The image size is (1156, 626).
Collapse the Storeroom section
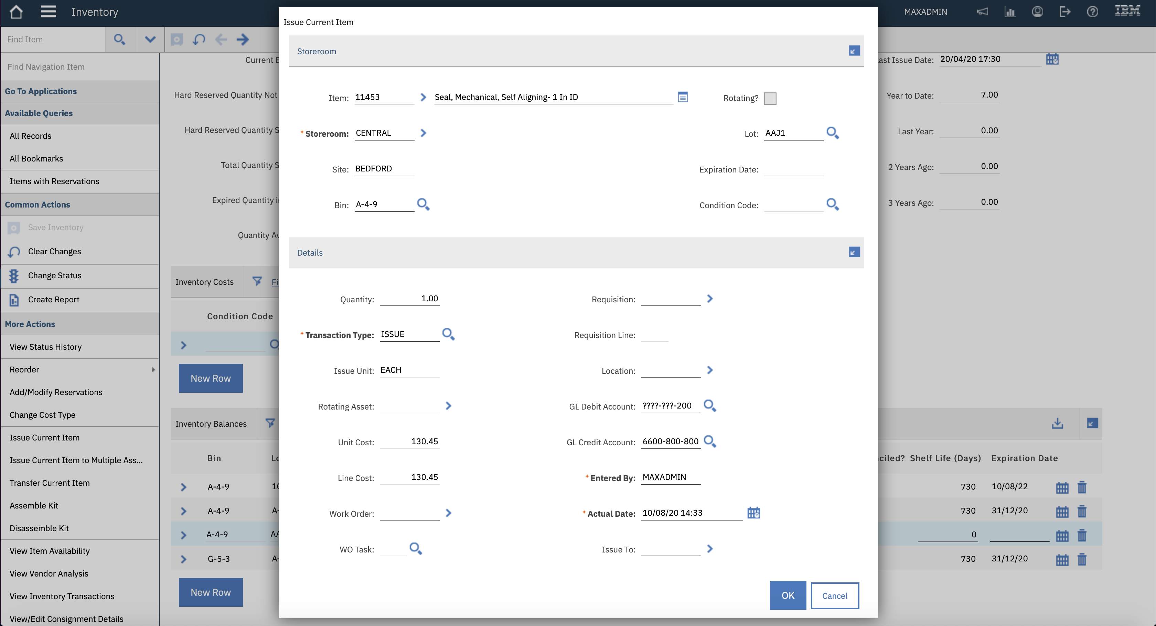point(854,51)
